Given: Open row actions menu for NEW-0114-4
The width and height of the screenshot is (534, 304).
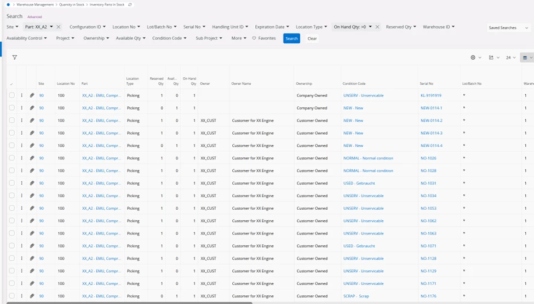Looking at the screenshot, I should pos(21,145).
